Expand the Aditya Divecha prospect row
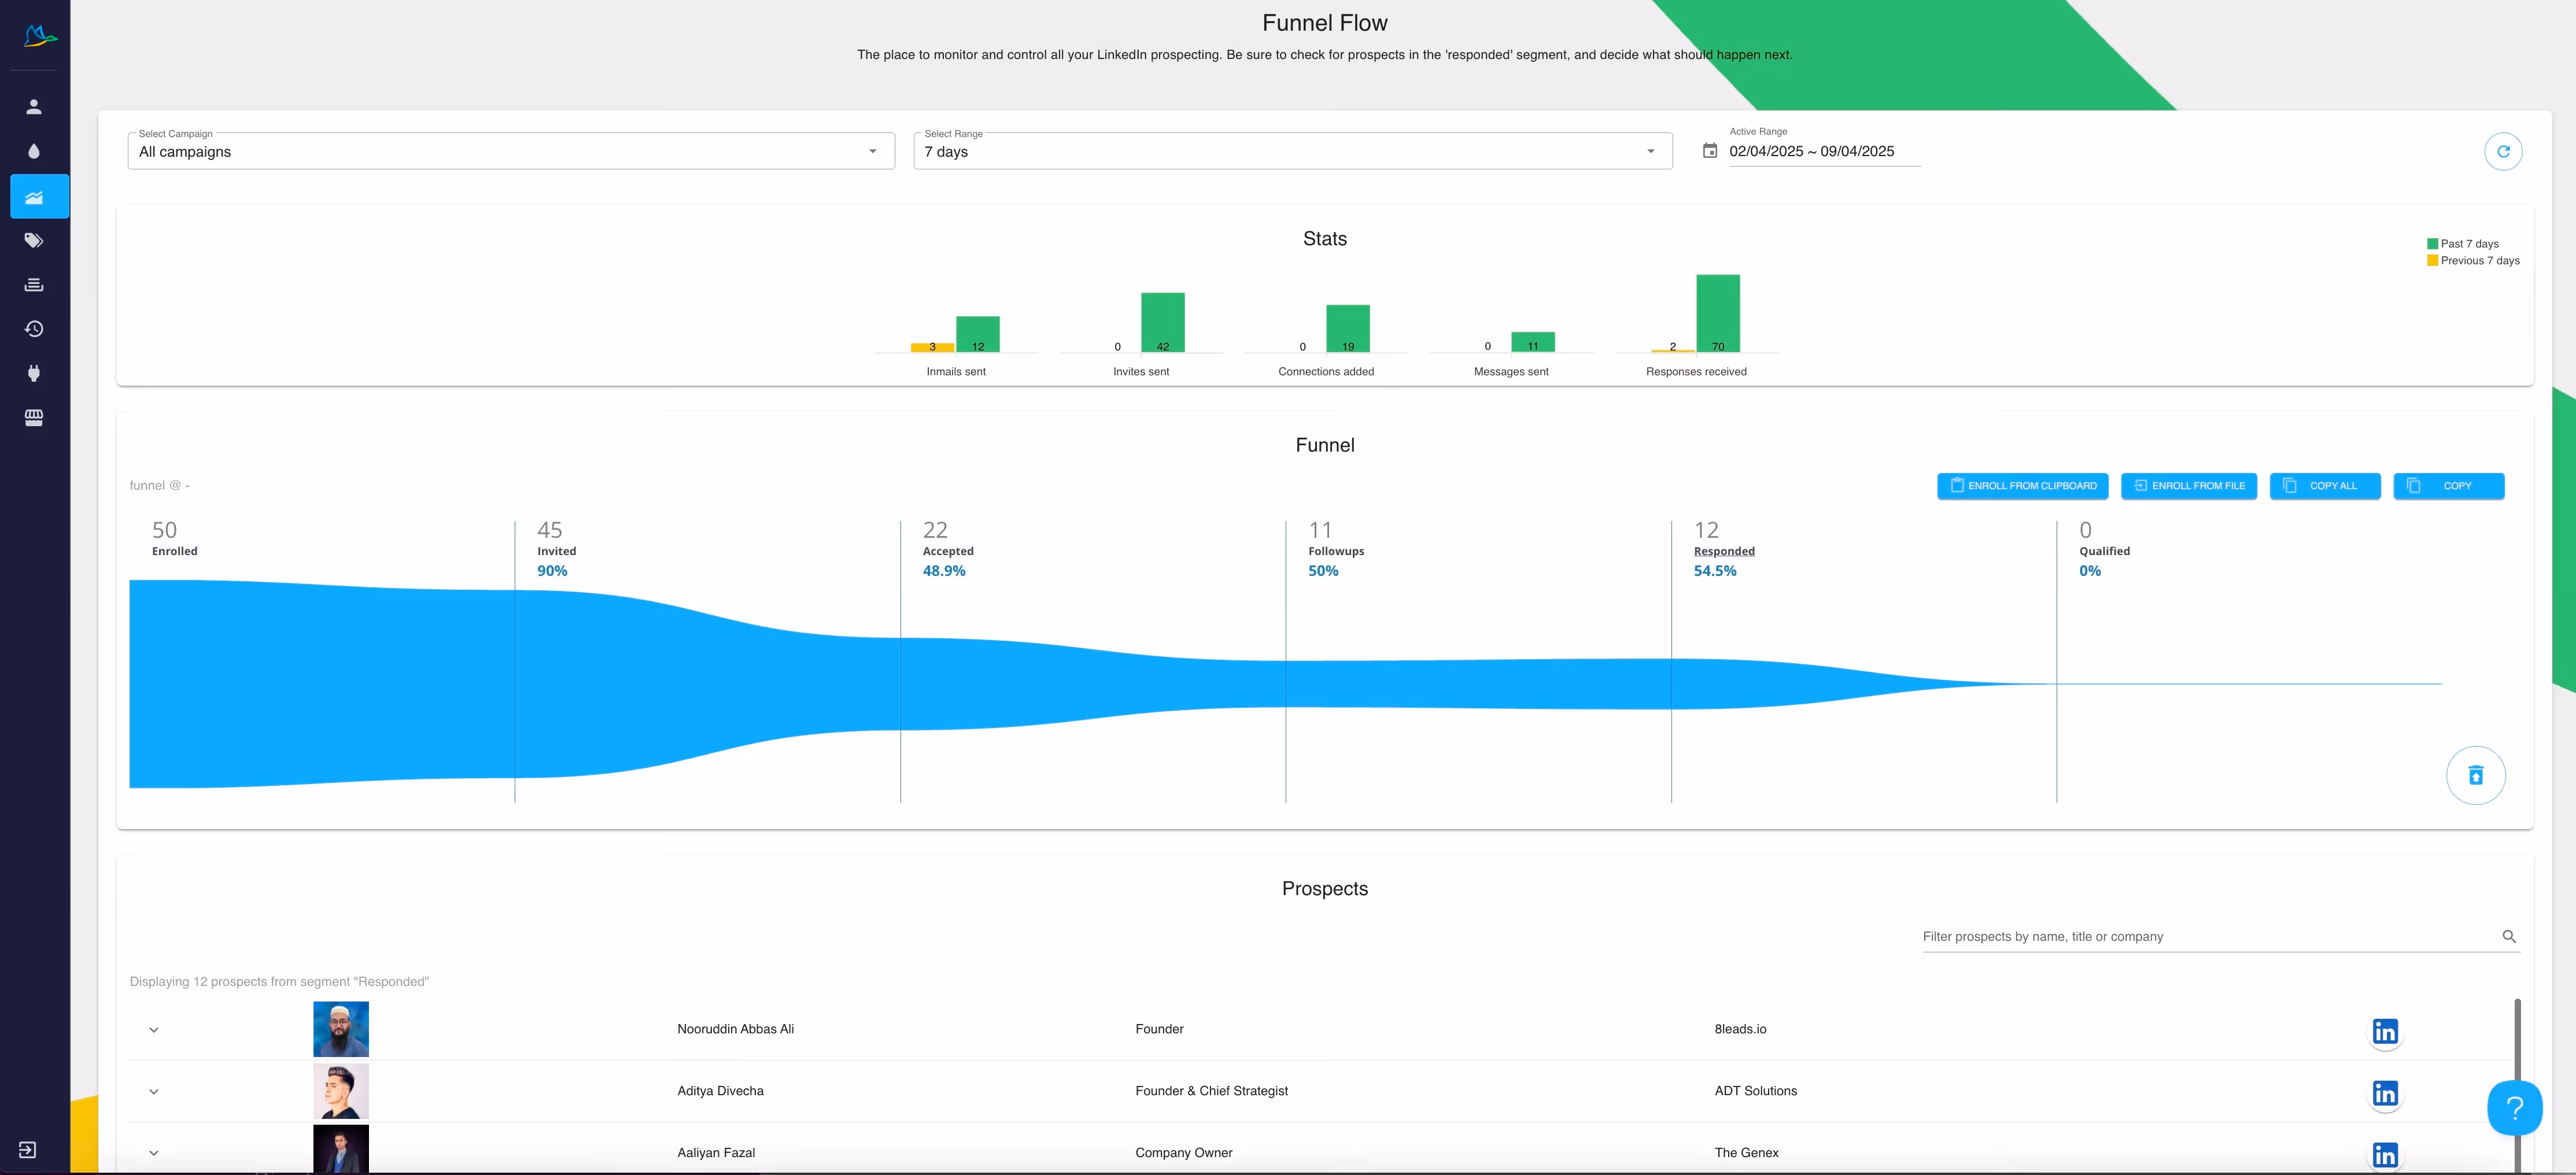This screenshot has width=2576, height=1175. click(154, 1091)
